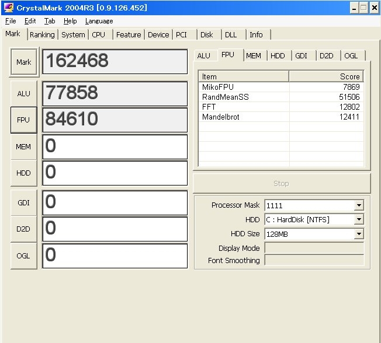Open the Language menu
The height and width of the screenshot is (343, 381).
[x=99, y=21]
